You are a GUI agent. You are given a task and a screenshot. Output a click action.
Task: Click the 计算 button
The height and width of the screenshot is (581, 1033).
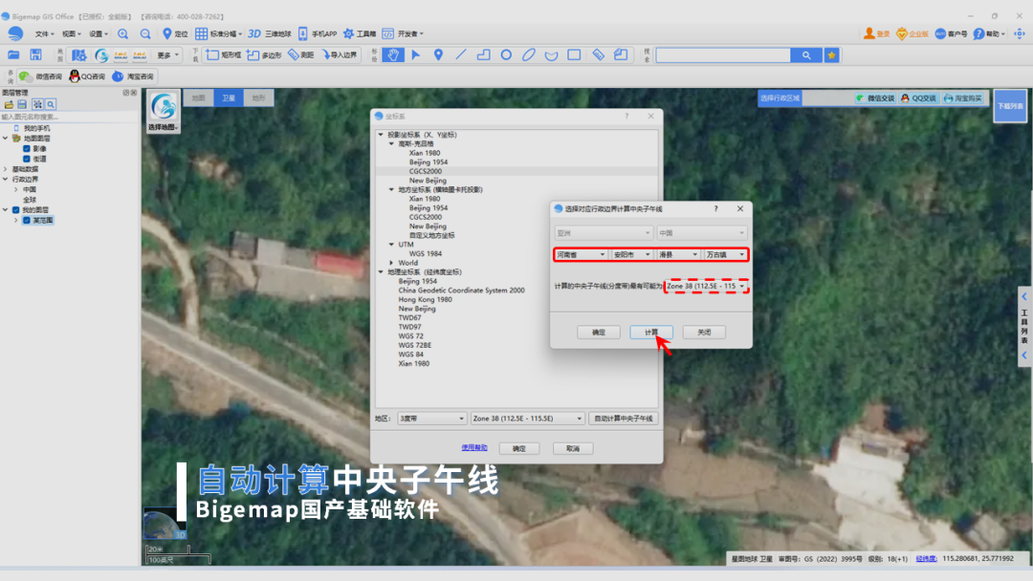pyautogui.click(x=651, y=333)
